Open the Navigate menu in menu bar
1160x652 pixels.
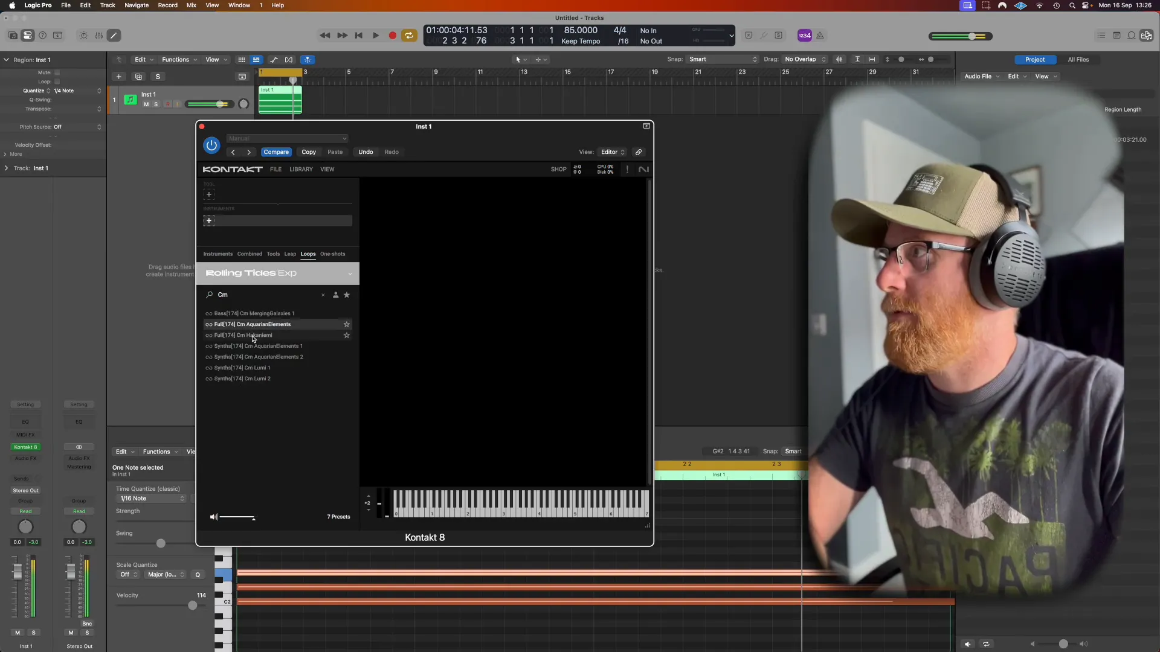click(137, 5)
